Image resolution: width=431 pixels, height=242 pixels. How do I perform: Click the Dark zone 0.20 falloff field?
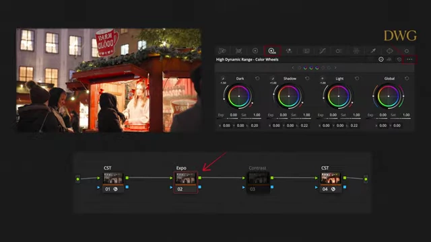click(x=255, y=126)
